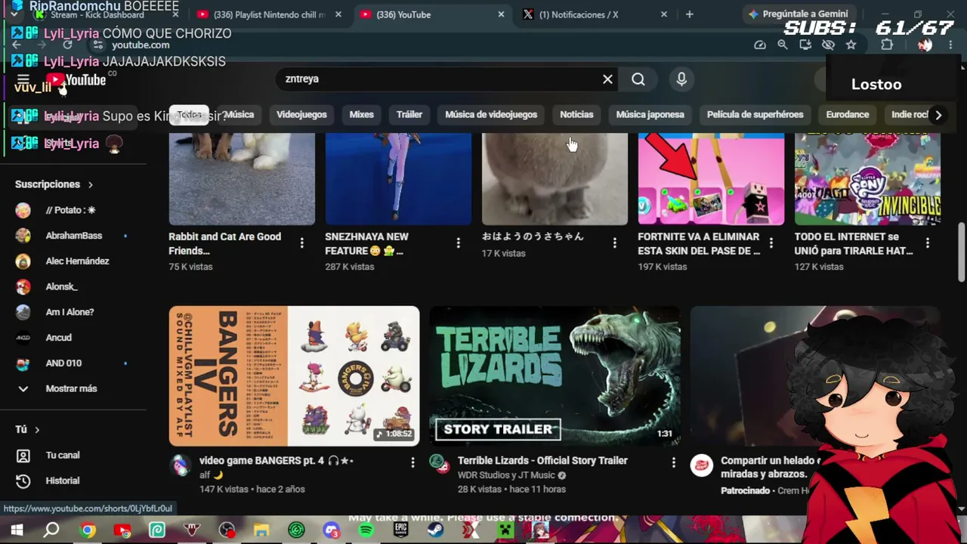This screenshot has height=544, width=967.
Task: Open options menu for video game BANGERS pt. 4
Action: point(412,462)
